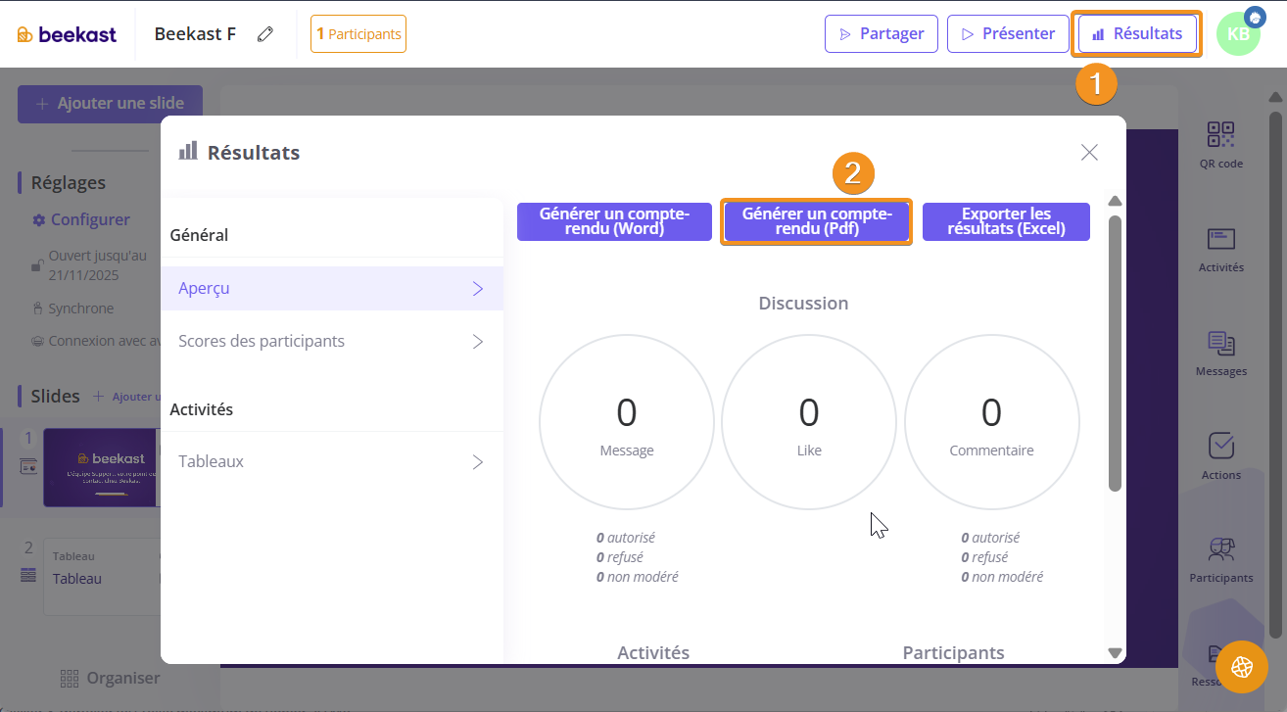Click the orange globe help icon

point(1241,667)
